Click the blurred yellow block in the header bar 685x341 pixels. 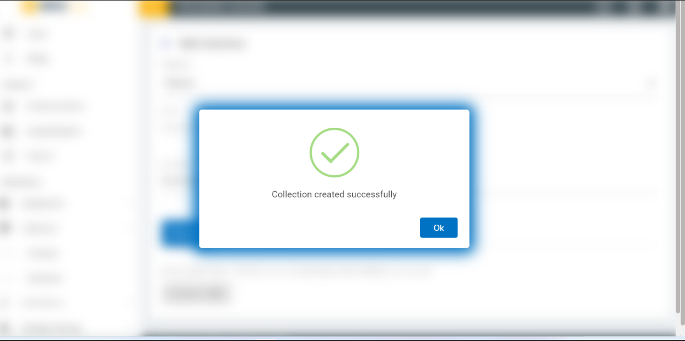(153, 8)
